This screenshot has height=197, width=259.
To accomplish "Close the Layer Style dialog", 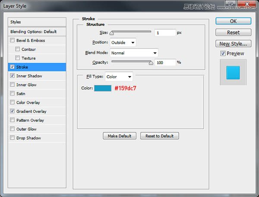I will pos(247,4).
